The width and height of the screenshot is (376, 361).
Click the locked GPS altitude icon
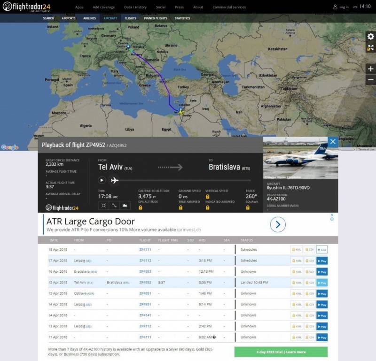coord(141,207)
